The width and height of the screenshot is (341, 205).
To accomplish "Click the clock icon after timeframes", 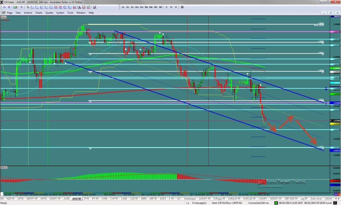I will coord(182,7).
